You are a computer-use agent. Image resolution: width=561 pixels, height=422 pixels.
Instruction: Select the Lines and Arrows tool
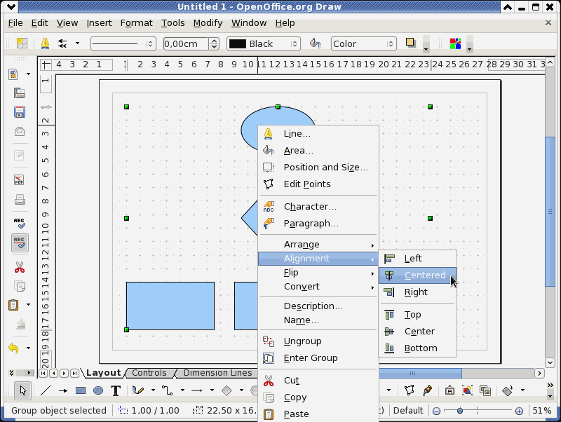click(x=197, y=390)
